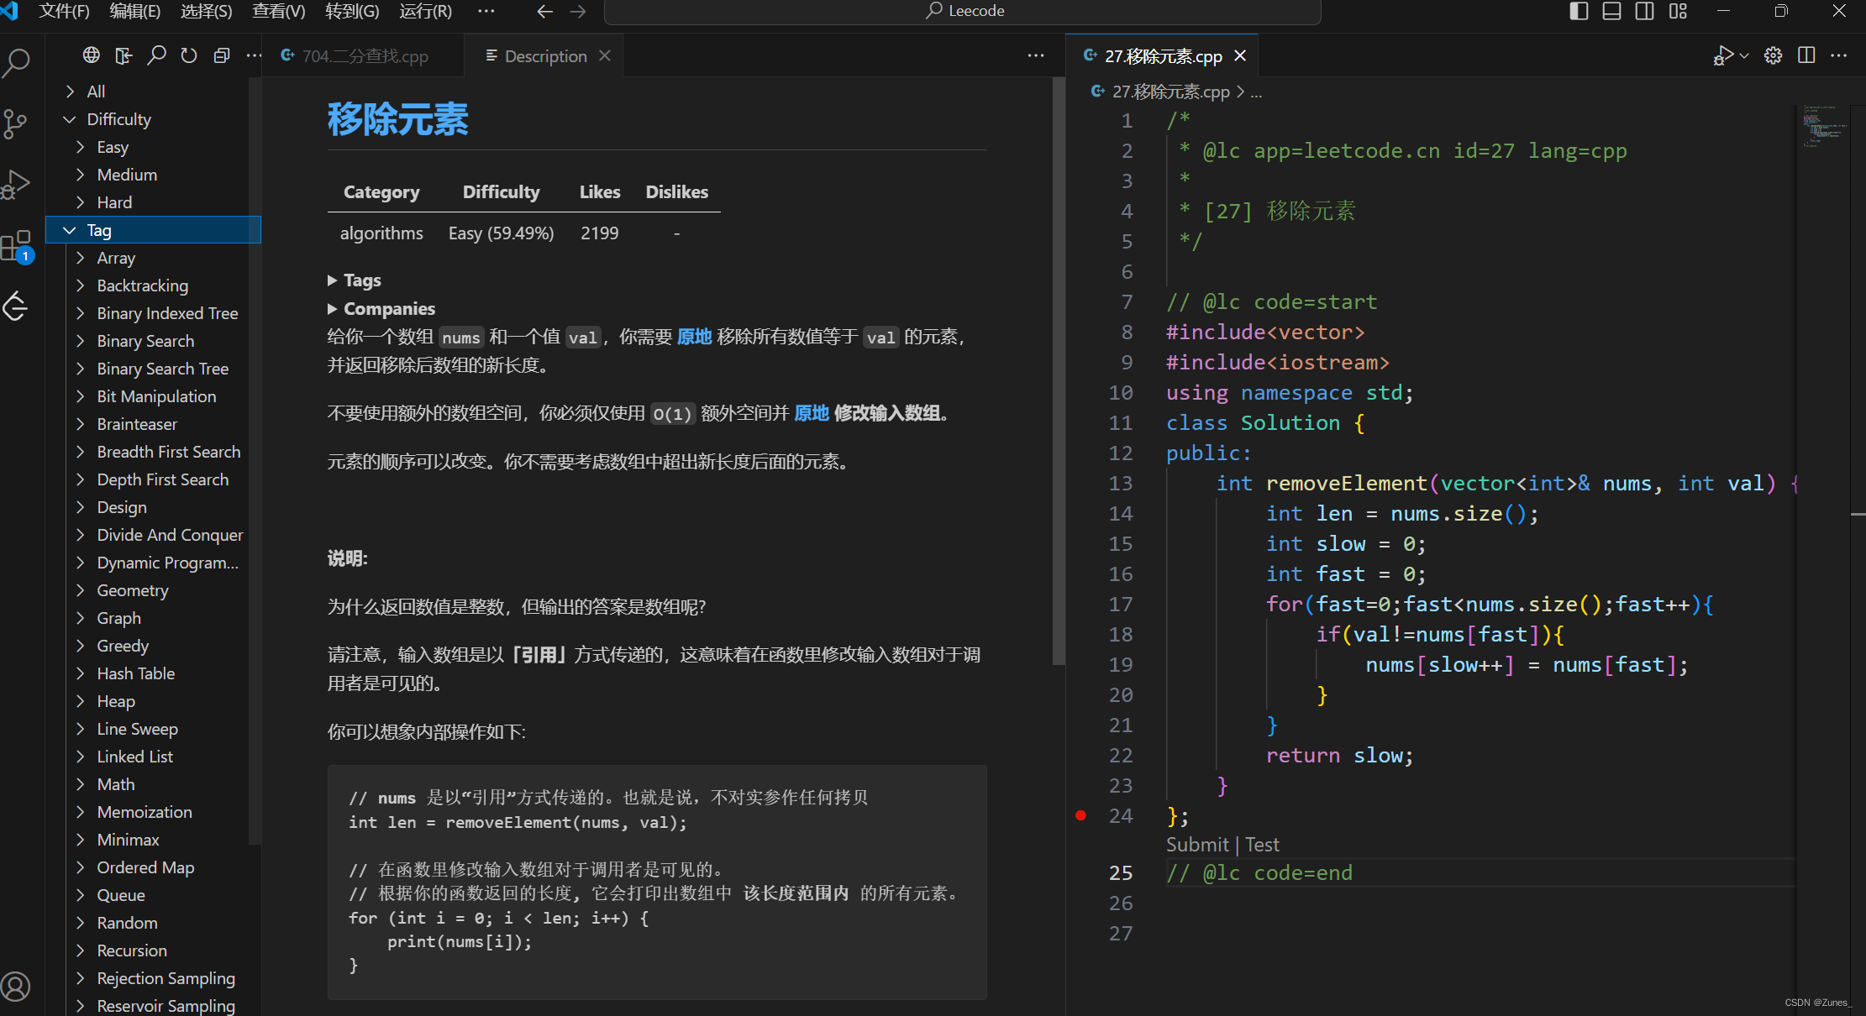The width and height of the screenshot is (1866, 1016).
Task: Open the Run and Debug view
Action: (17, 185)
